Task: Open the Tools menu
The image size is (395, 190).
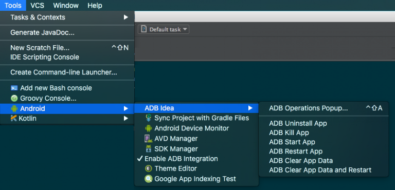Action: click(x=13, y=5)
